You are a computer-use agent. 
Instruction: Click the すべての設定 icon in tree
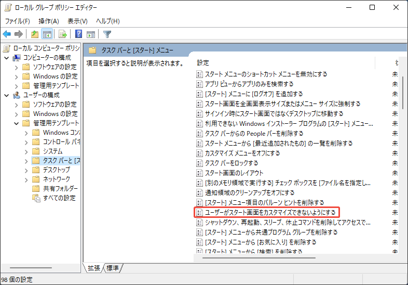[36, 198]
